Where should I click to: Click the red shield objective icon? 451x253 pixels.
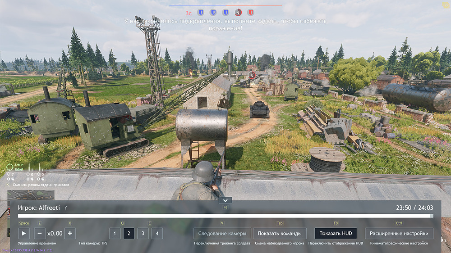click(251, 12)
